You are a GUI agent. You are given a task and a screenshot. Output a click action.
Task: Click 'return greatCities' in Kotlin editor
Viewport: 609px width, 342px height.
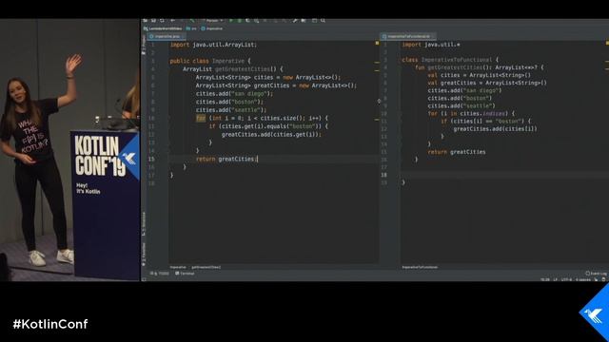pos(457,152)
